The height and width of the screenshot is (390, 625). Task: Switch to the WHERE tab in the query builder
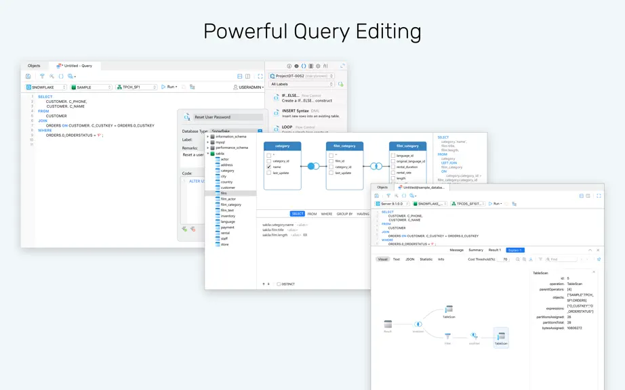[x=327, y=214]
